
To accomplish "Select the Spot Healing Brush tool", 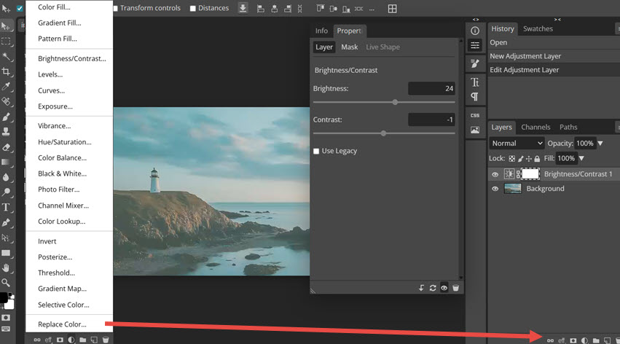I will pyautogui.click(x=6, y=101).
